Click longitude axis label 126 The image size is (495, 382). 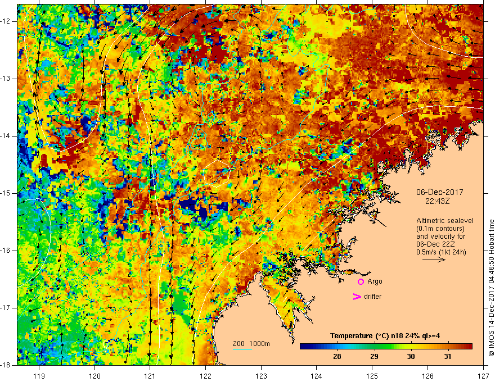(x=427, y=376)
